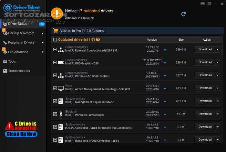Click the UHD Graphics 620 display adapter icon

click(x=61, y=62)
